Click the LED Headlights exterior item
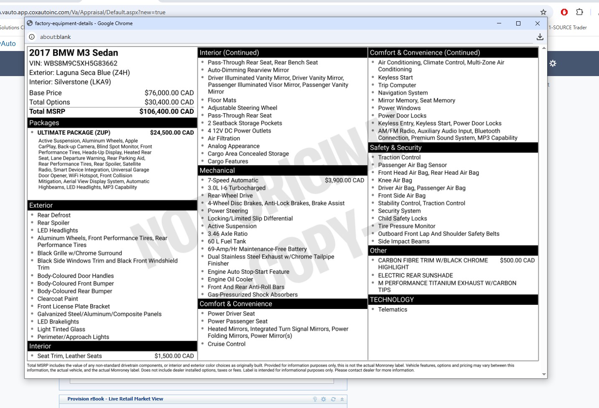 (x=58, y=231)
